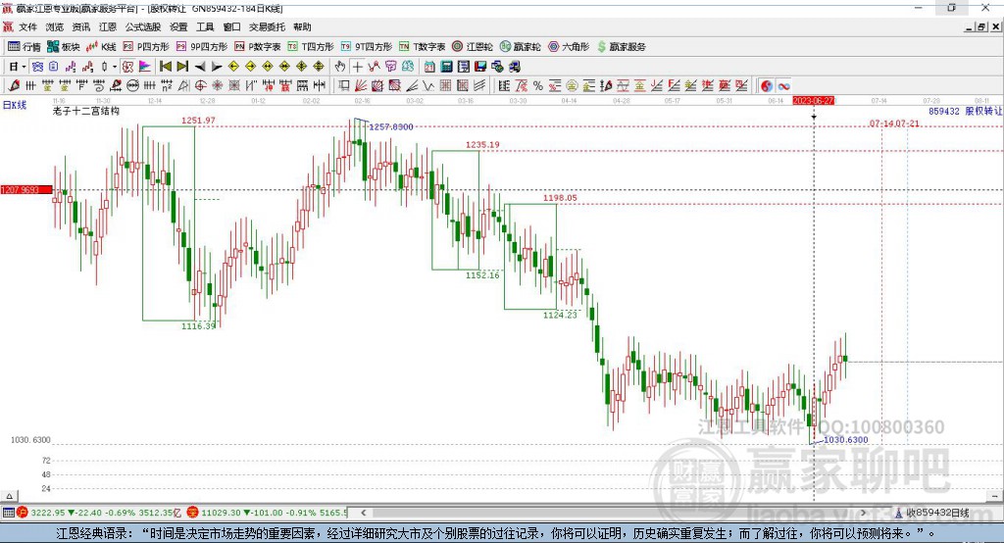The width and height of the screenshot is (1004, 543).
Task: Open the 9P四方形 tool
Action: [202, 47]
